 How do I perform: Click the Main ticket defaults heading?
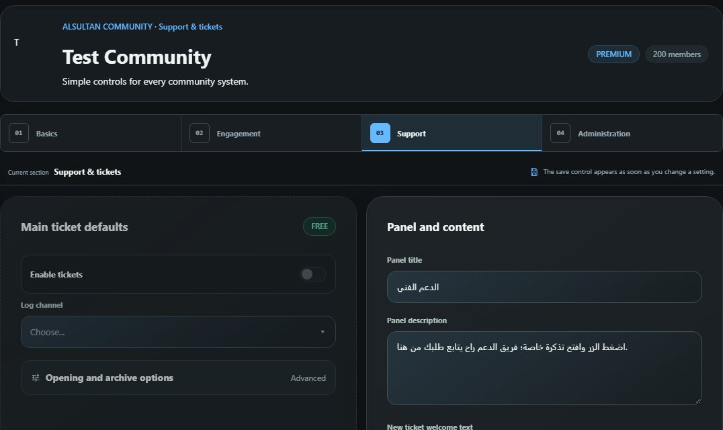[x=74, y=226]
